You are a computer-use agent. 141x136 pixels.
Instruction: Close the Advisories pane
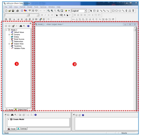coord(74,115)
